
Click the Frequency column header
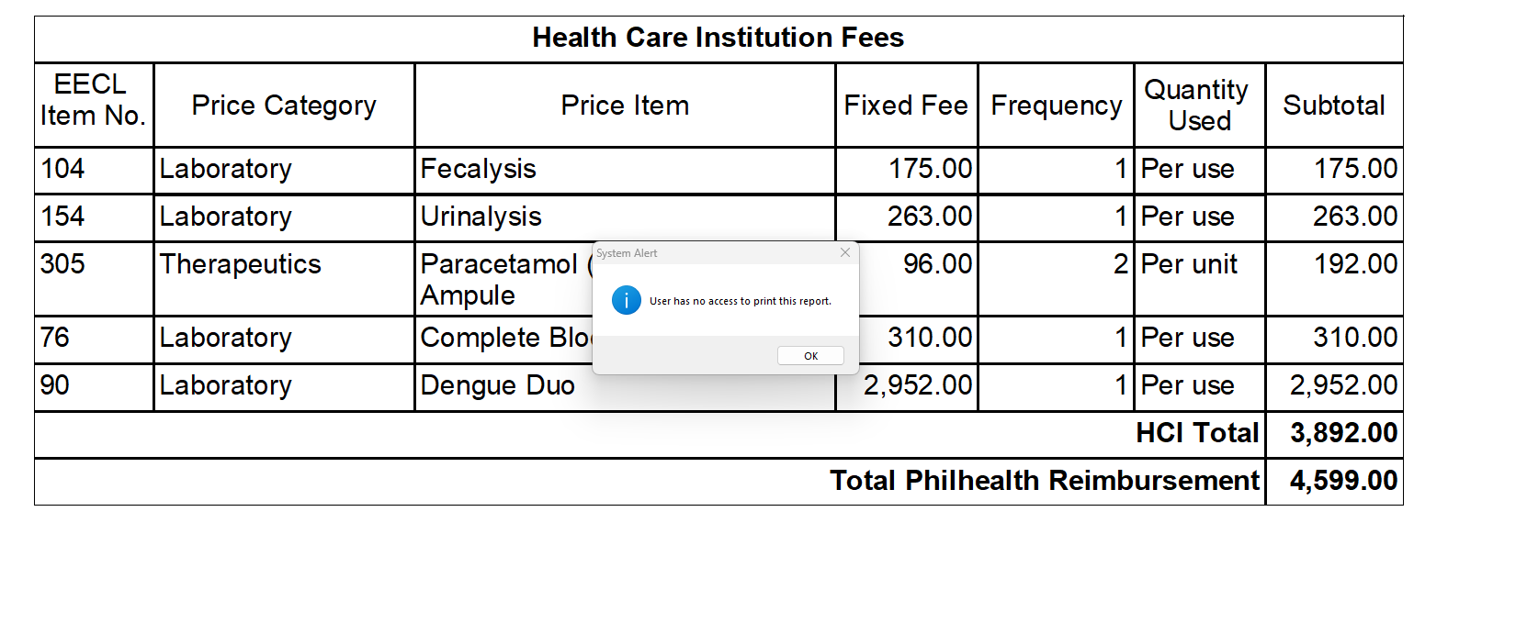pyautogui.click(x=1056, y=105)
